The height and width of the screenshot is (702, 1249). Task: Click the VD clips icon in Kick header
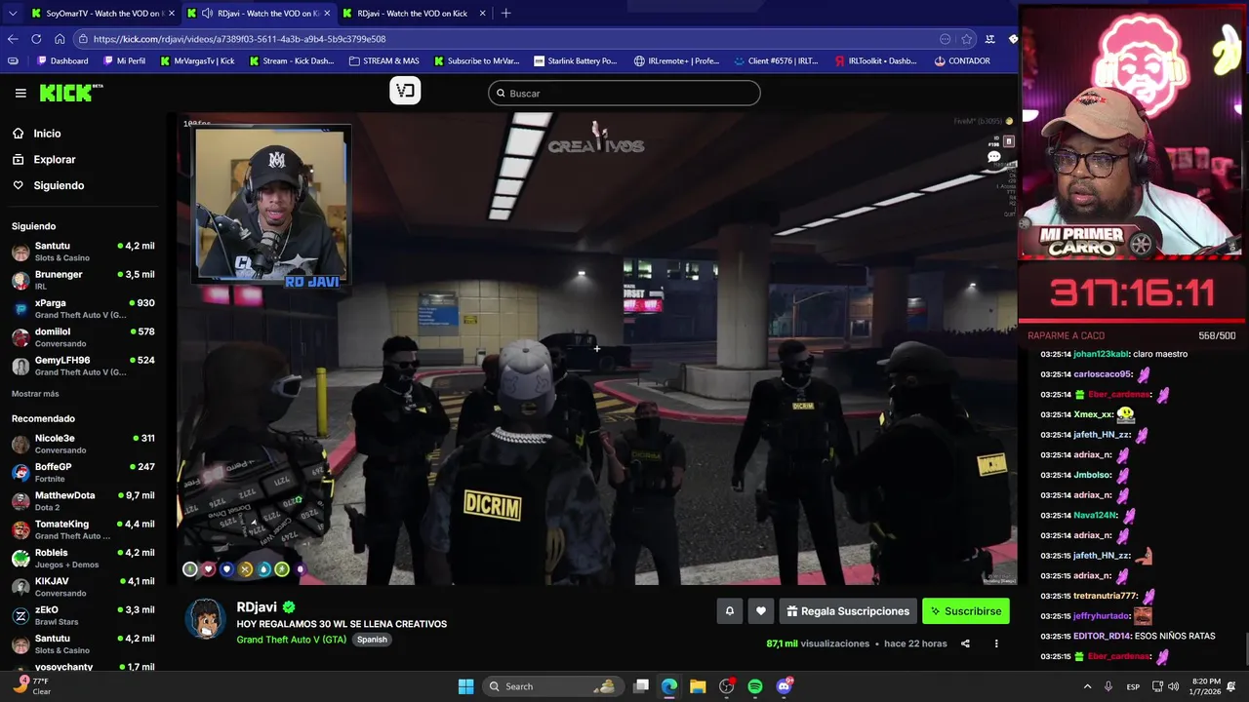[x=405, y=91]
